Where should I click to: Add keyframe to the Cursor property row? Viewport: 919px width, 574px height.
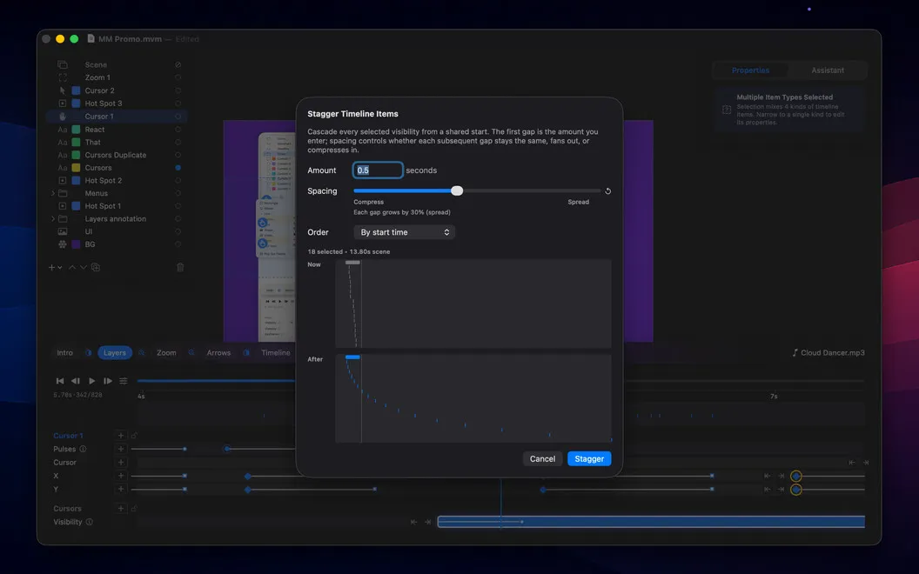[121, 462]
